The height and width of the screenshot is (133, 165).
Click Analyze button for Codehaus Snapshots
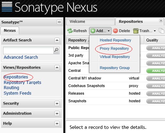[x=156, y=86]
